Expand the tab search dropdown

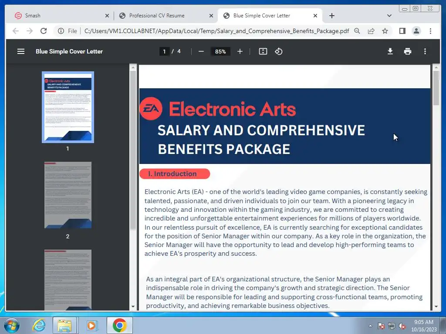pyautogui.click(x=389, y=16)
